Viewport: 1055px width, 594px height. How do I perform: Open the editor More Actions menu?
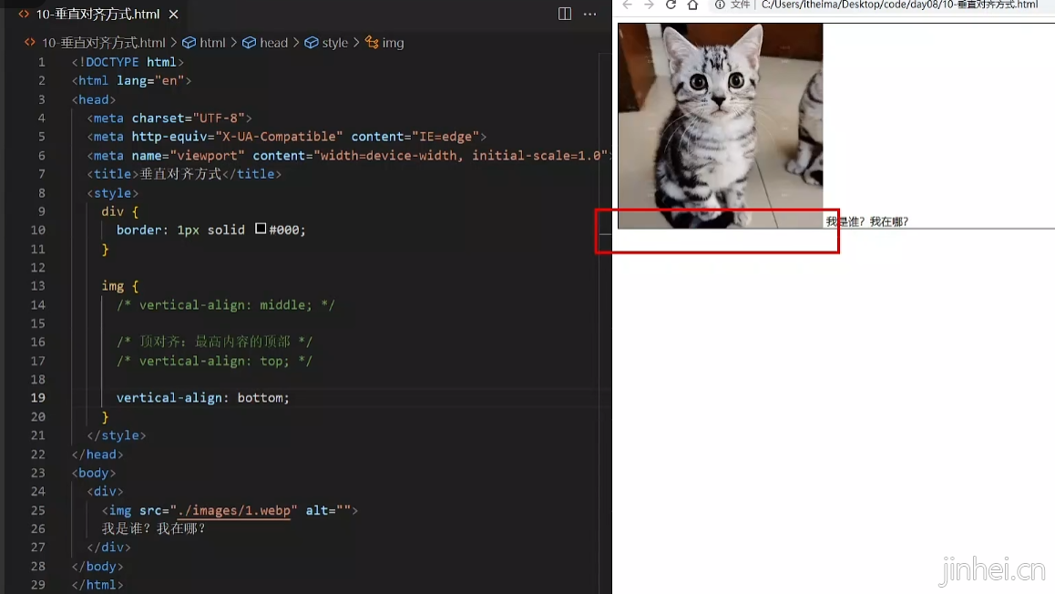pyautogui.click(x=590, y=15)
